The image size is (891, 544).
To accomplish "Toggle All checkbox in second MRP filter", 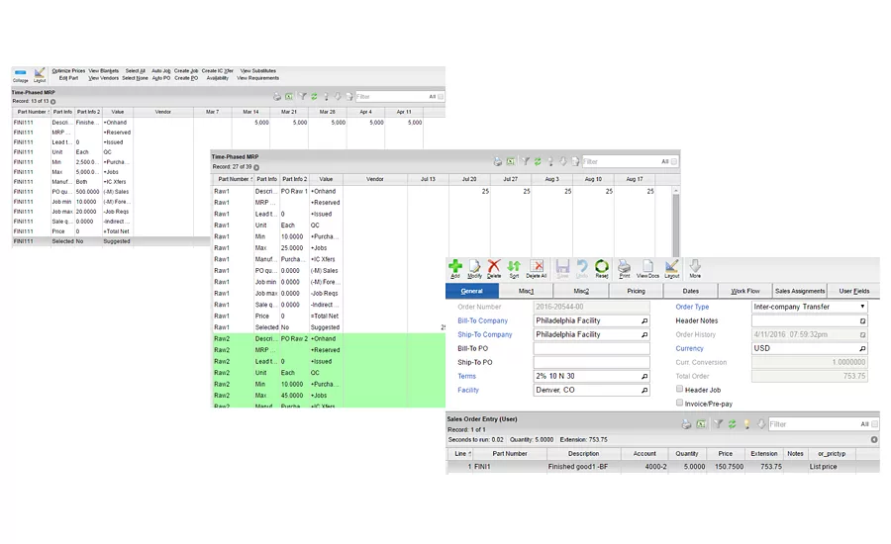I will (x=674, y=162).
